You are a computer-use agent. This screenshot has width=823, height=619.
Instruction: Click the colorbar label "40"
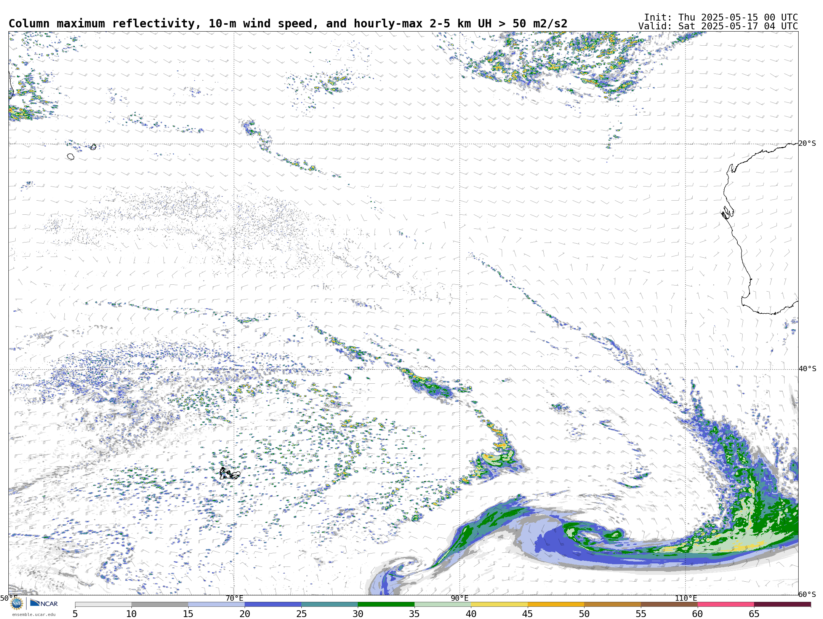pyautogui.click(x=471, y=614)
